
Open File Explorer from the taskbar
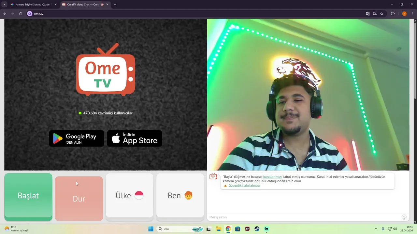coord(219,229)
